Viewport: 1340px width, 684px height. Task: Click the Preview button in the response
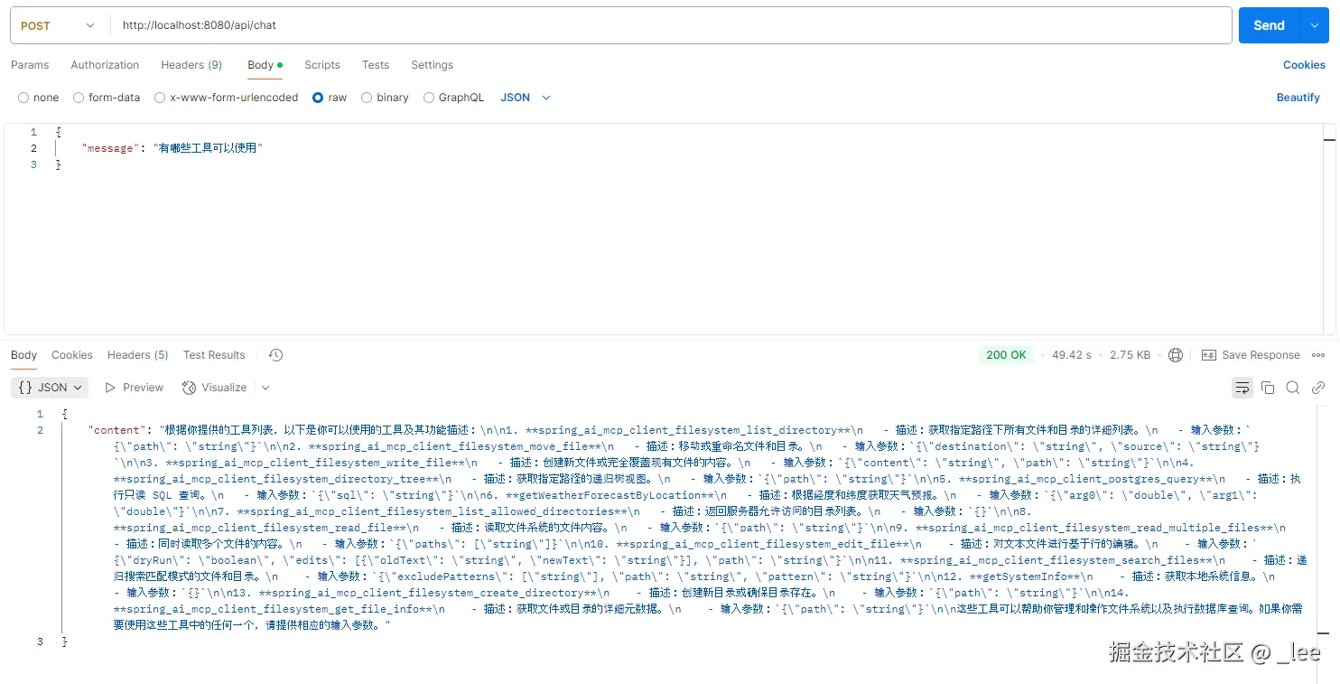click(x=135, y=388)
